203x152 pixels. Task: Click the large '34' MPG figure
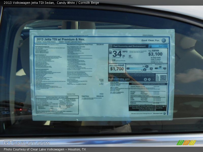[117, 54]
